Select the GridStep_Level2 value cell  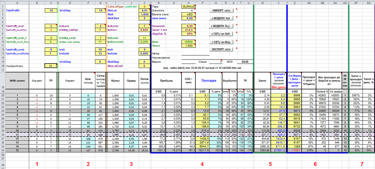(x=101, y=38)
